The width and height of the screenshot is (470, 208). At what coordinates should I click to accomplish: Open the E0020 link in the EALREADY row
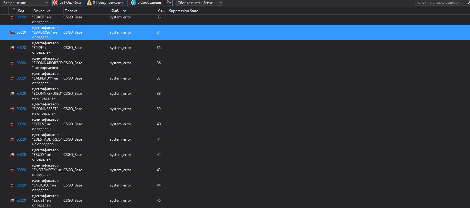coord(21,78)
